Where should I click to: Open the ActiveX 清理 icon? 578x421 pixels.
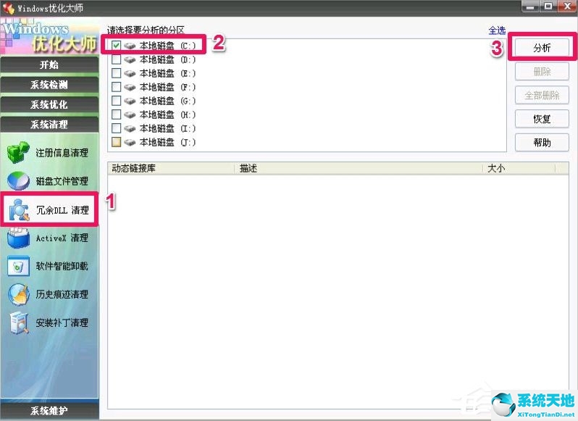coord(18,238)
